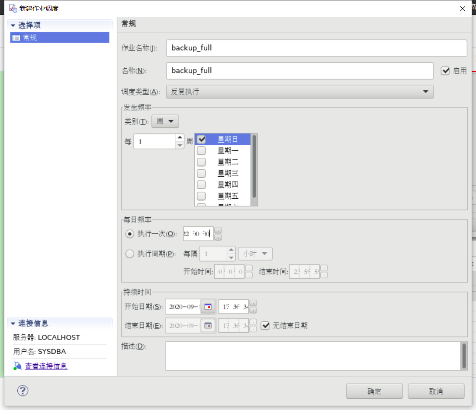Click the help question mark icon
This screenshot has height=410, width=476.
23,391
